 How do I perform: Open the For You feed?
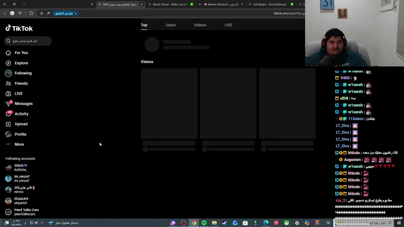click(x=21, y=53)
